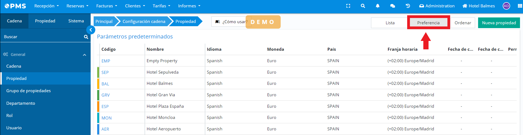The image size is (523, 135).
Task: Click the sidebar search magnifier icon
Action: click(x=86, y=37)
